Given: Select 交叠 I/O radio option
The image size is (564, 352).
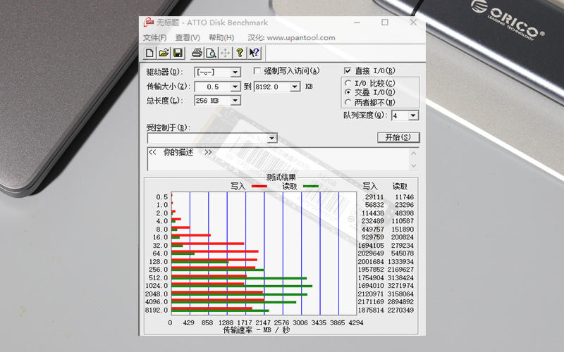Looking at the screenshot, I should [x=348, y=92].
